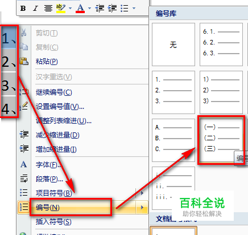
Task: Open 段落(P)... paragraph dialog
Action: coord(49,179)
